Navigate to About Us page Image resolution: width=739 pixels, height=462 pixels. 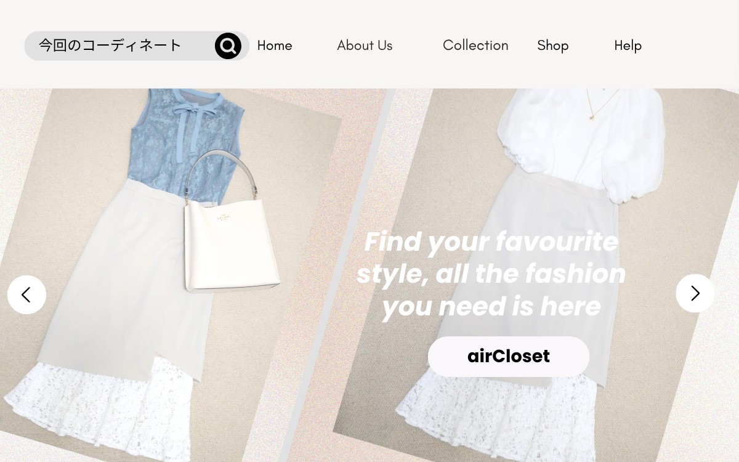(365, 46)
